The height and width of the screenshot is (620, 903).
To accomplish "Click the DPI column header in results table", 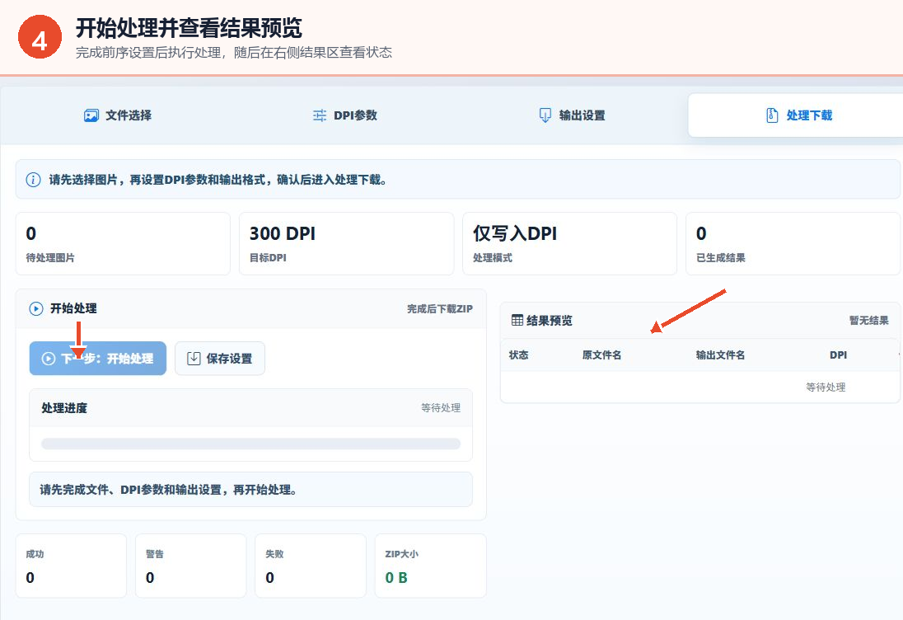I will [839, 355].
